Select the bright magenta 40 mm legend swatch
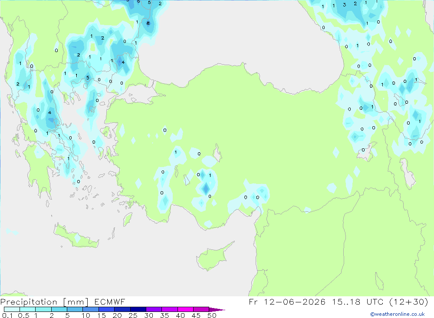 pos(185,309)
